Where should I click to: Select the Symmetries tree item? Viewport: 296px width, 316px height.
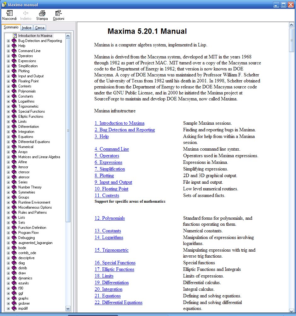pyautogui.click(x=26, y=192)
